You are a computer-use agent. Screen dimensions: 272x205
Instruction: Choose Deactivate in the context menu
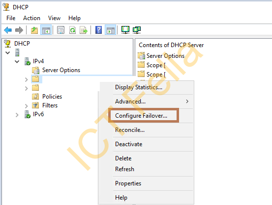pyautogui.click(x=129, y=144)
